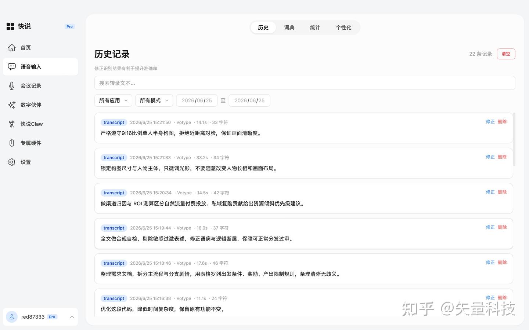
Task: Click the transcript tag on the 15:20:34 record
Action: coord(114,193)
